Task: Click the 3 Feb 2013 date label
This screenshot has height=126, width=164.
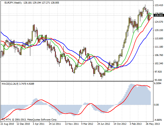Action: coord(136,124)
